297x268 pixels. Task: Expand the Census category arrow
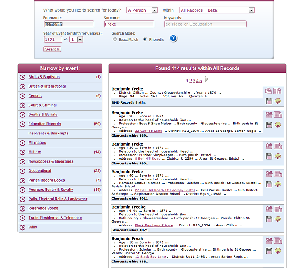coord(23,96)
